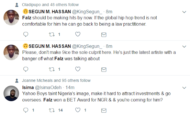
Task: Open options chevron on first Segun tweet
Action: pyautogui.click(x=184, y=12)
